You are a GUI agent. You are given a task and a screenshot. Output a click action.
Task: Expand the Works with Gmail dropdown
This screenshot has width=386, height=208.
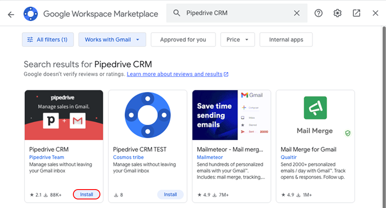pyautogui.click(x=112, y=39)
